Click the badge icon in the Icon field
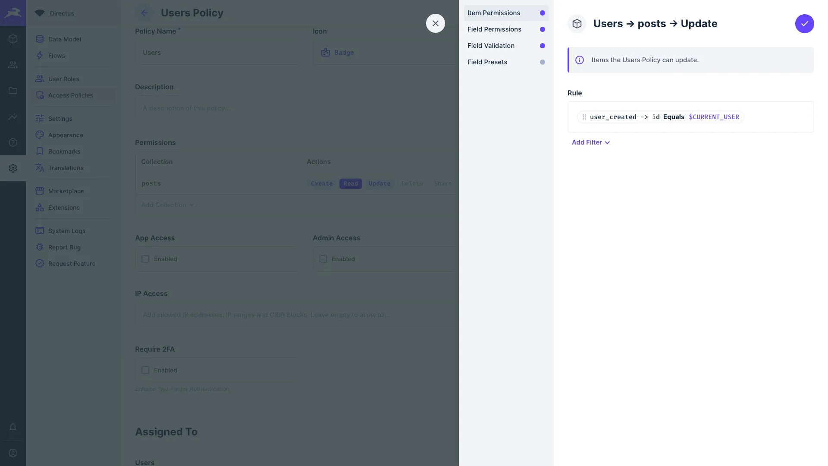 [x=325, y=52]
